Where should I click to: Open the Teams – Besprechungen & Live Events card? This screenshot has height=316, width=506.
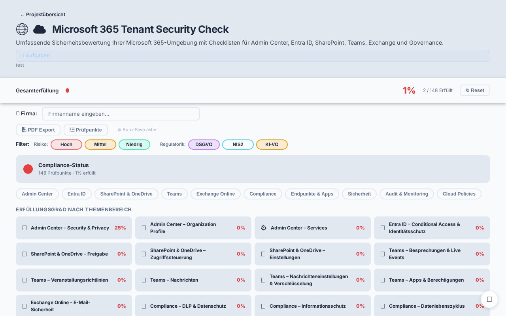(432, 254)
